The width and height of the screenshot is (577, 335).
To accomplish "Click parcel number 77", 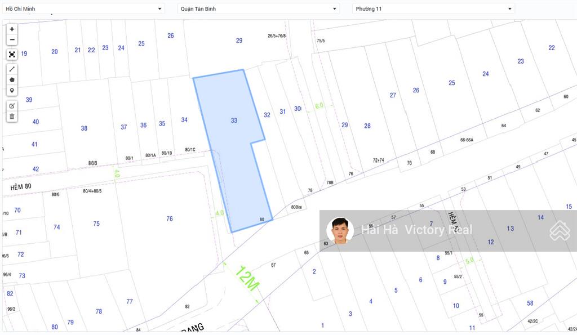I will [x=130, y=302].
